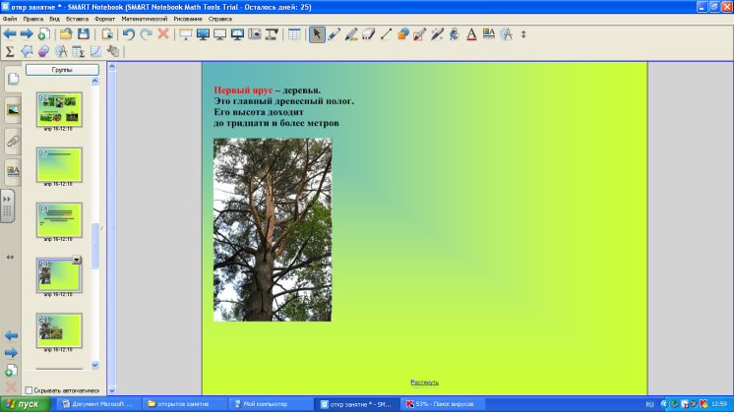Select the Creative Pens tool
734x412 pixels.
[351, 34]
